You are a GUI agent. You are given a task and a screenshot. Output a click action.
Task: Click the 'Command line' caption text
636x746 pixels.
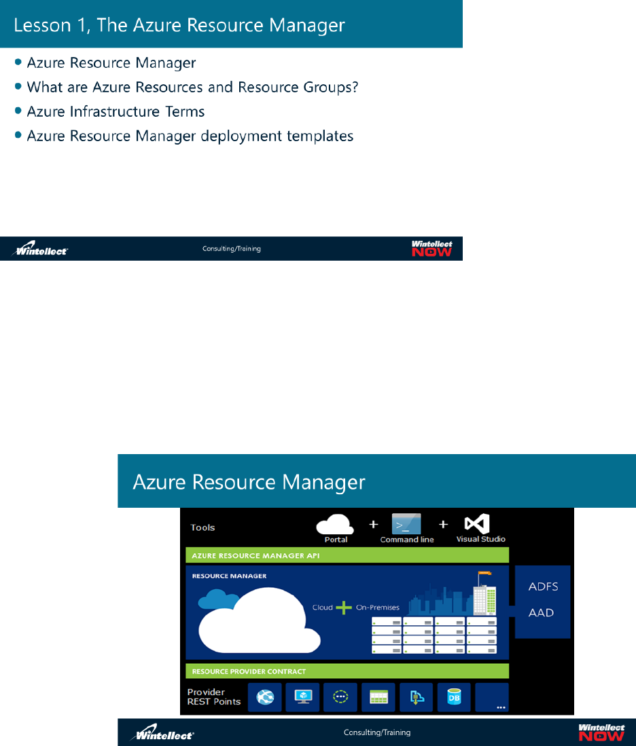(407, 540)
